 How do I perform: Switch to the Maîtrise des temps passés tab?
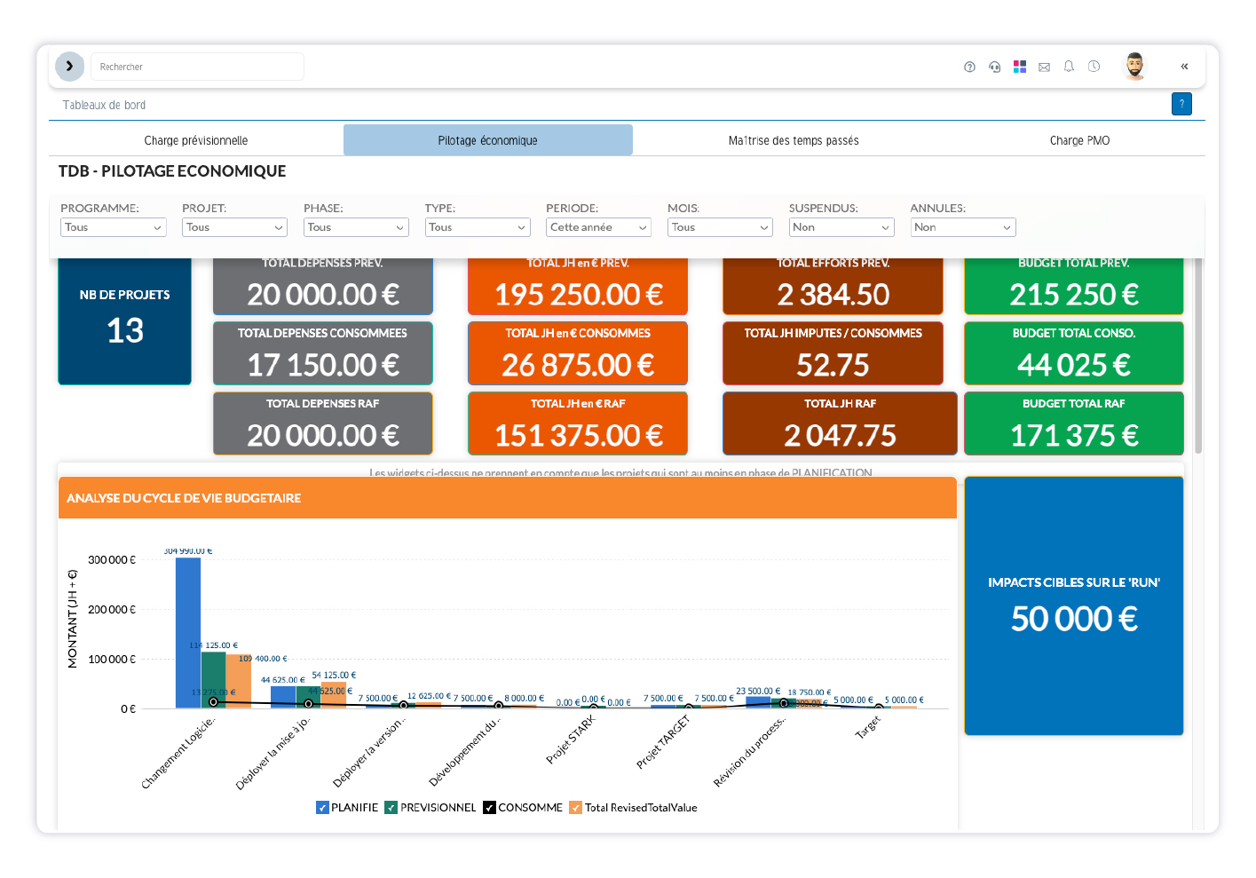click(x=793, y=139)
